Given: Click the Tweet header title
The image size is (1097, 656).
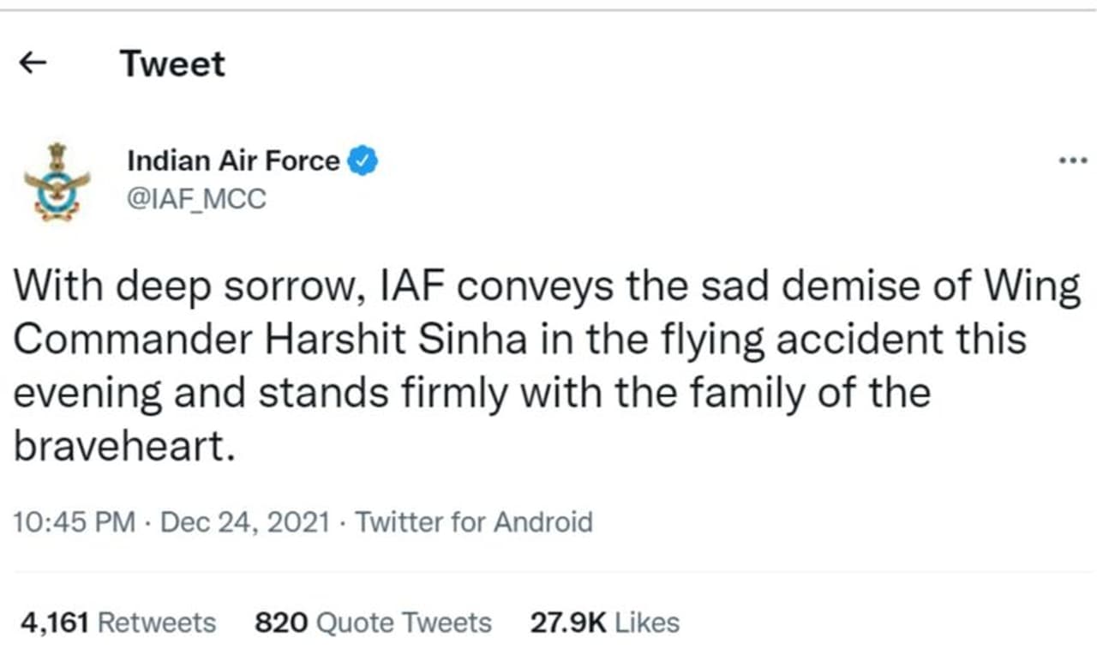Looking at the screenshot, I should [x=172, y=64].
